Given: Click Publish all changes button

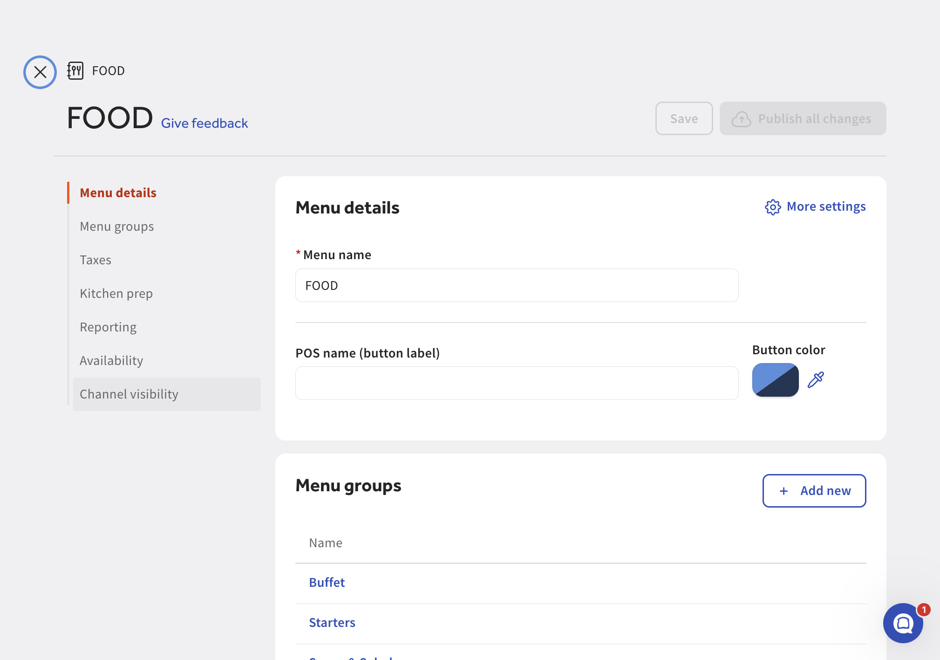Looking at the screenshot, I should pos(803,118).
